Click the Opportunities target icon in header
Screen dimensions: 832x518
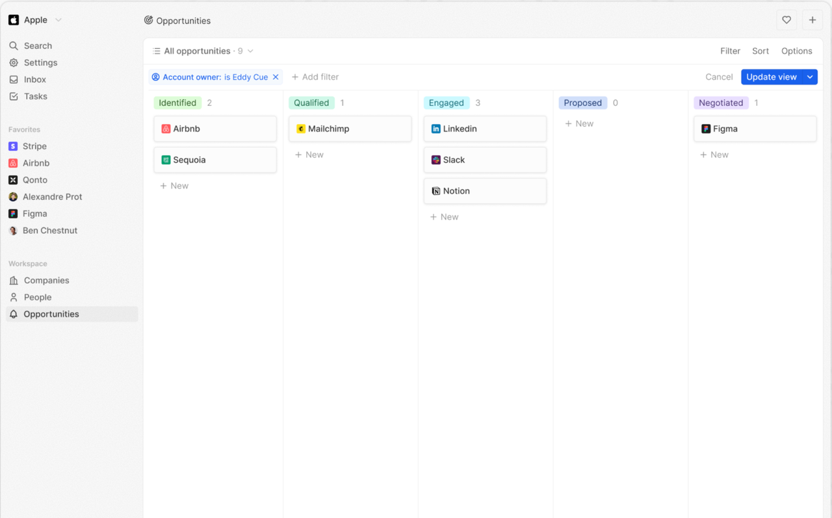pos(149,20)
